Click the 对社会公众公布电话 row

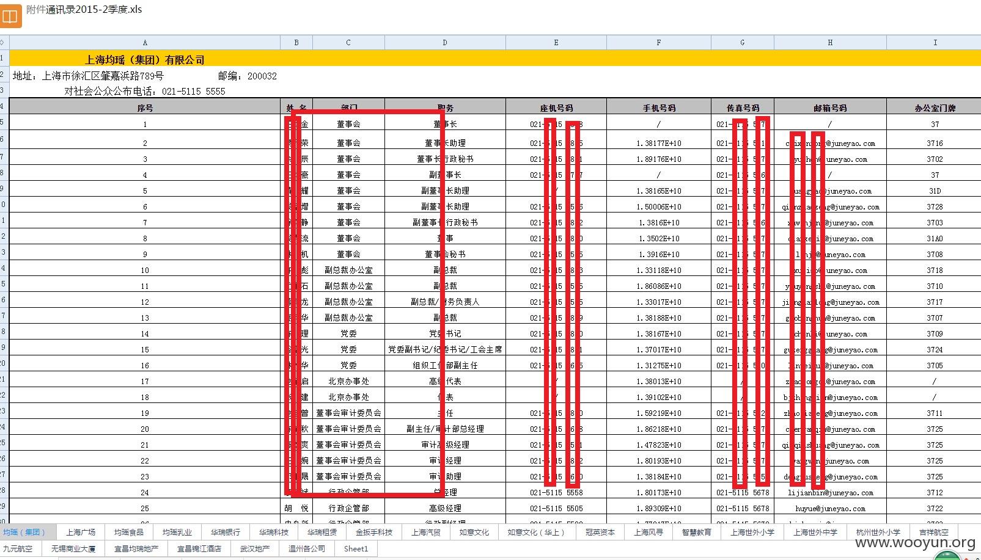pos(145,91)
